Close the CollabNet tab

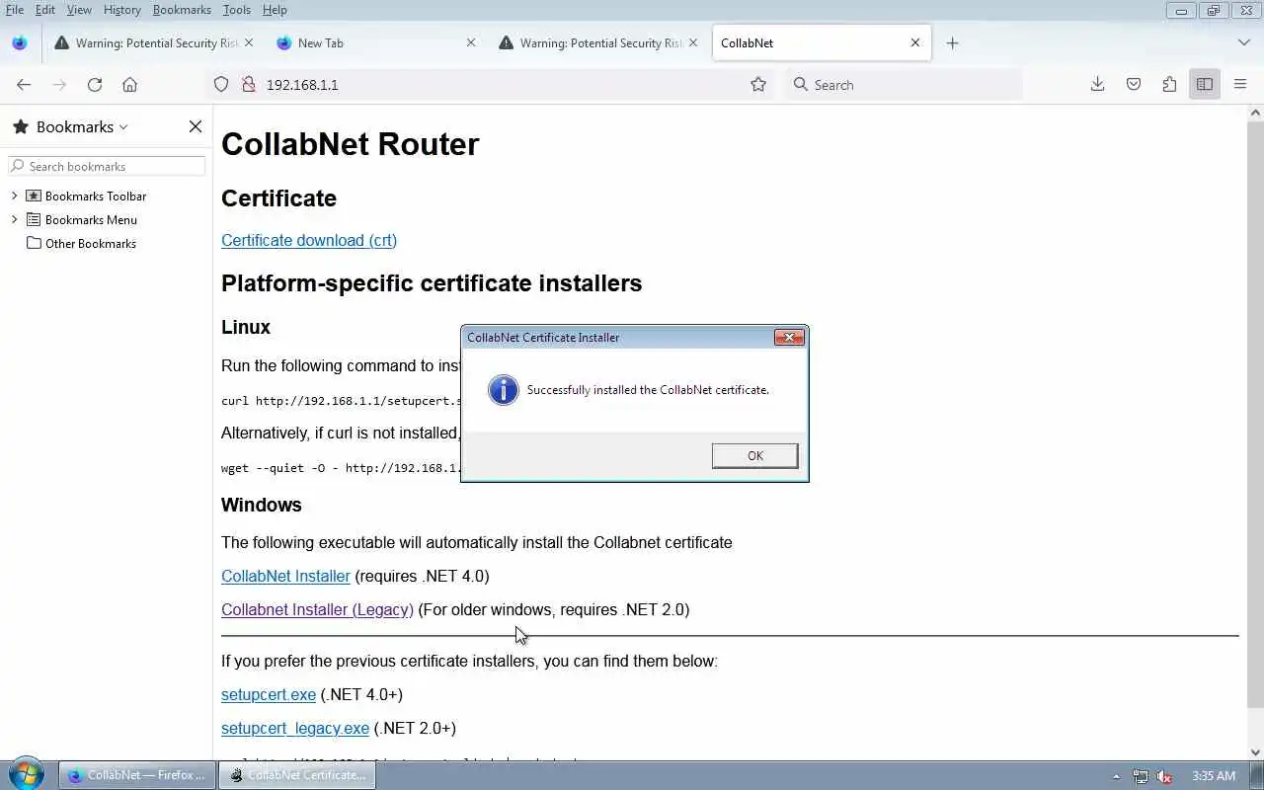(x=915, y=42)
